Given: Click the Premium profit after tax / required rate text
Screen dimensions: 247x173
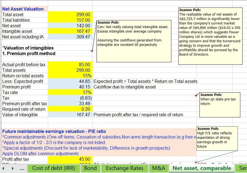Looking at the screenshot, I should point(138,115).
